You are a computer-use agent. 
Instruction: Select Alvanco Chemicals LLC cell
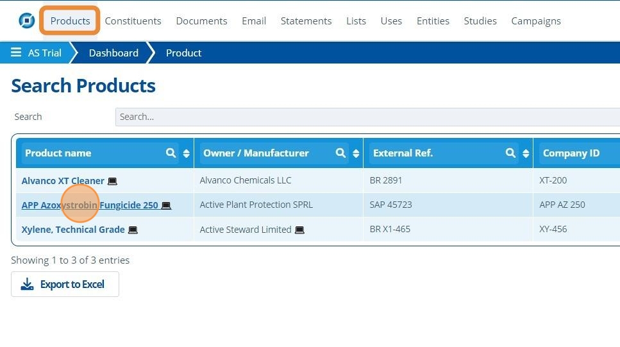(x=245, y=180)
